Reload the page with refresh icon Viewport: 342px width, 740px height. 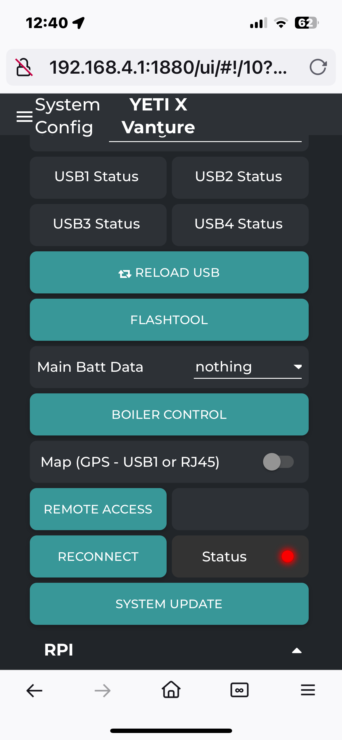point(318,67)
